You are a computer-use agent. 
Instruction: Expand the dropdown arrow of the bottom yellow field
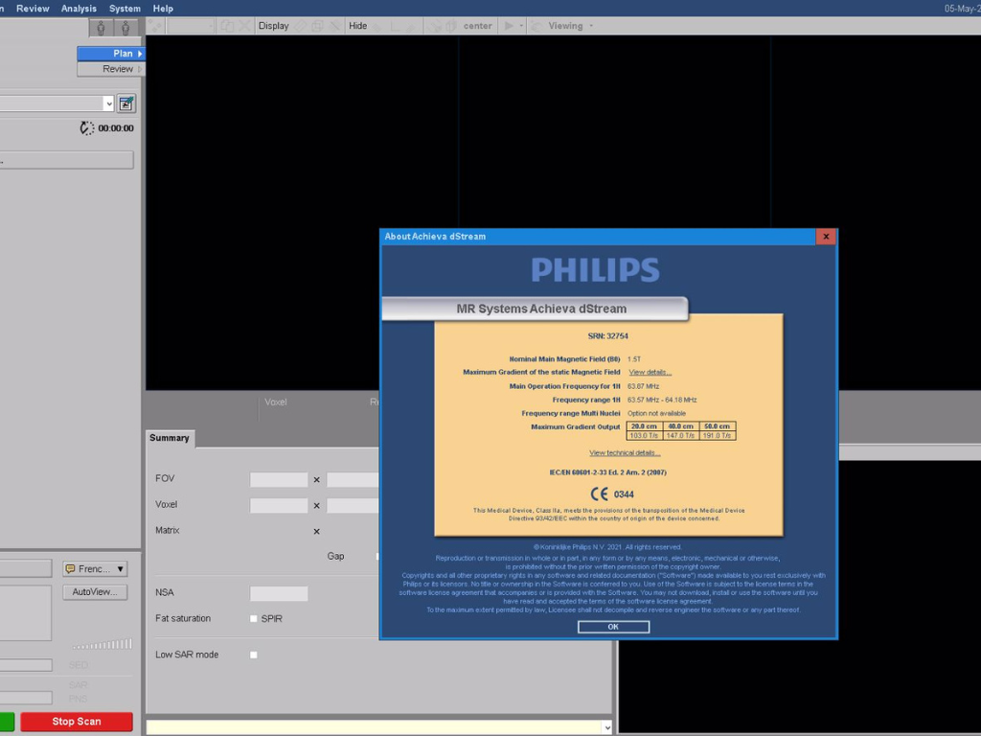(606, 727)
